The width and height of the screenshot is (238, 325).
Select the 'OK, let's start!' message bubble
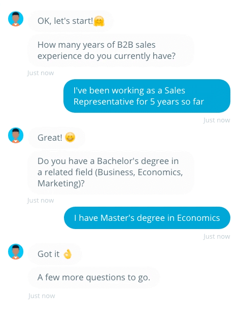coord(71,21)
